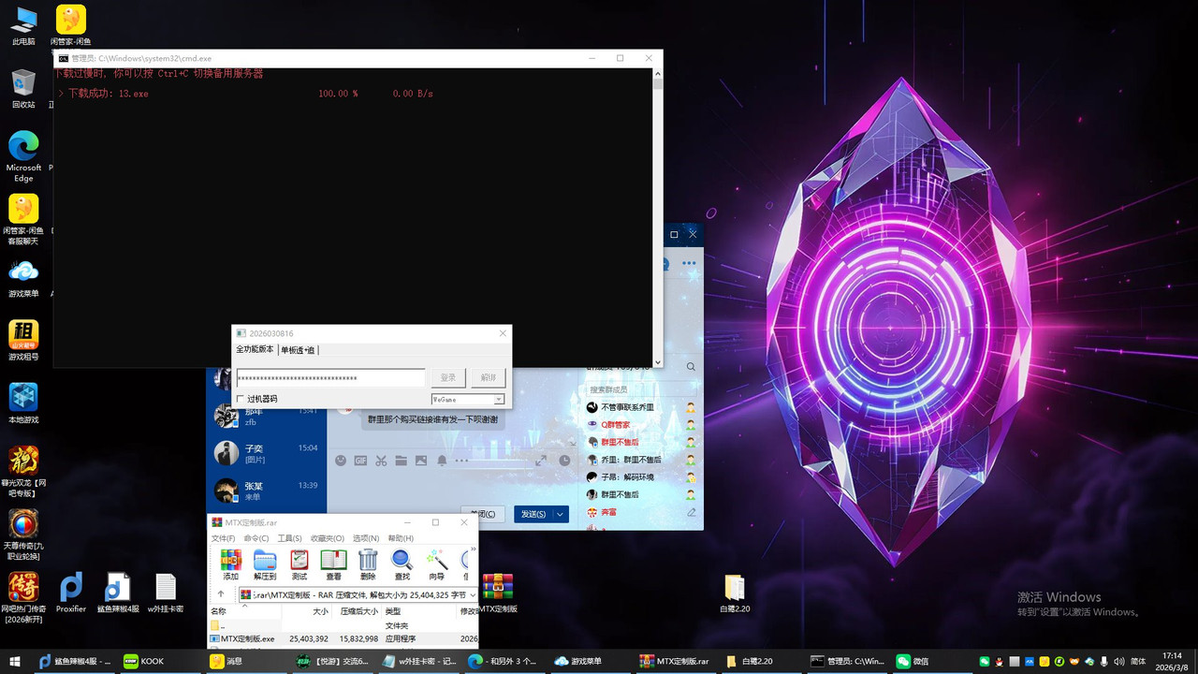Screen dimensions: 1198x674
Task: Click the 登录 login button
Action: point(448,377)
